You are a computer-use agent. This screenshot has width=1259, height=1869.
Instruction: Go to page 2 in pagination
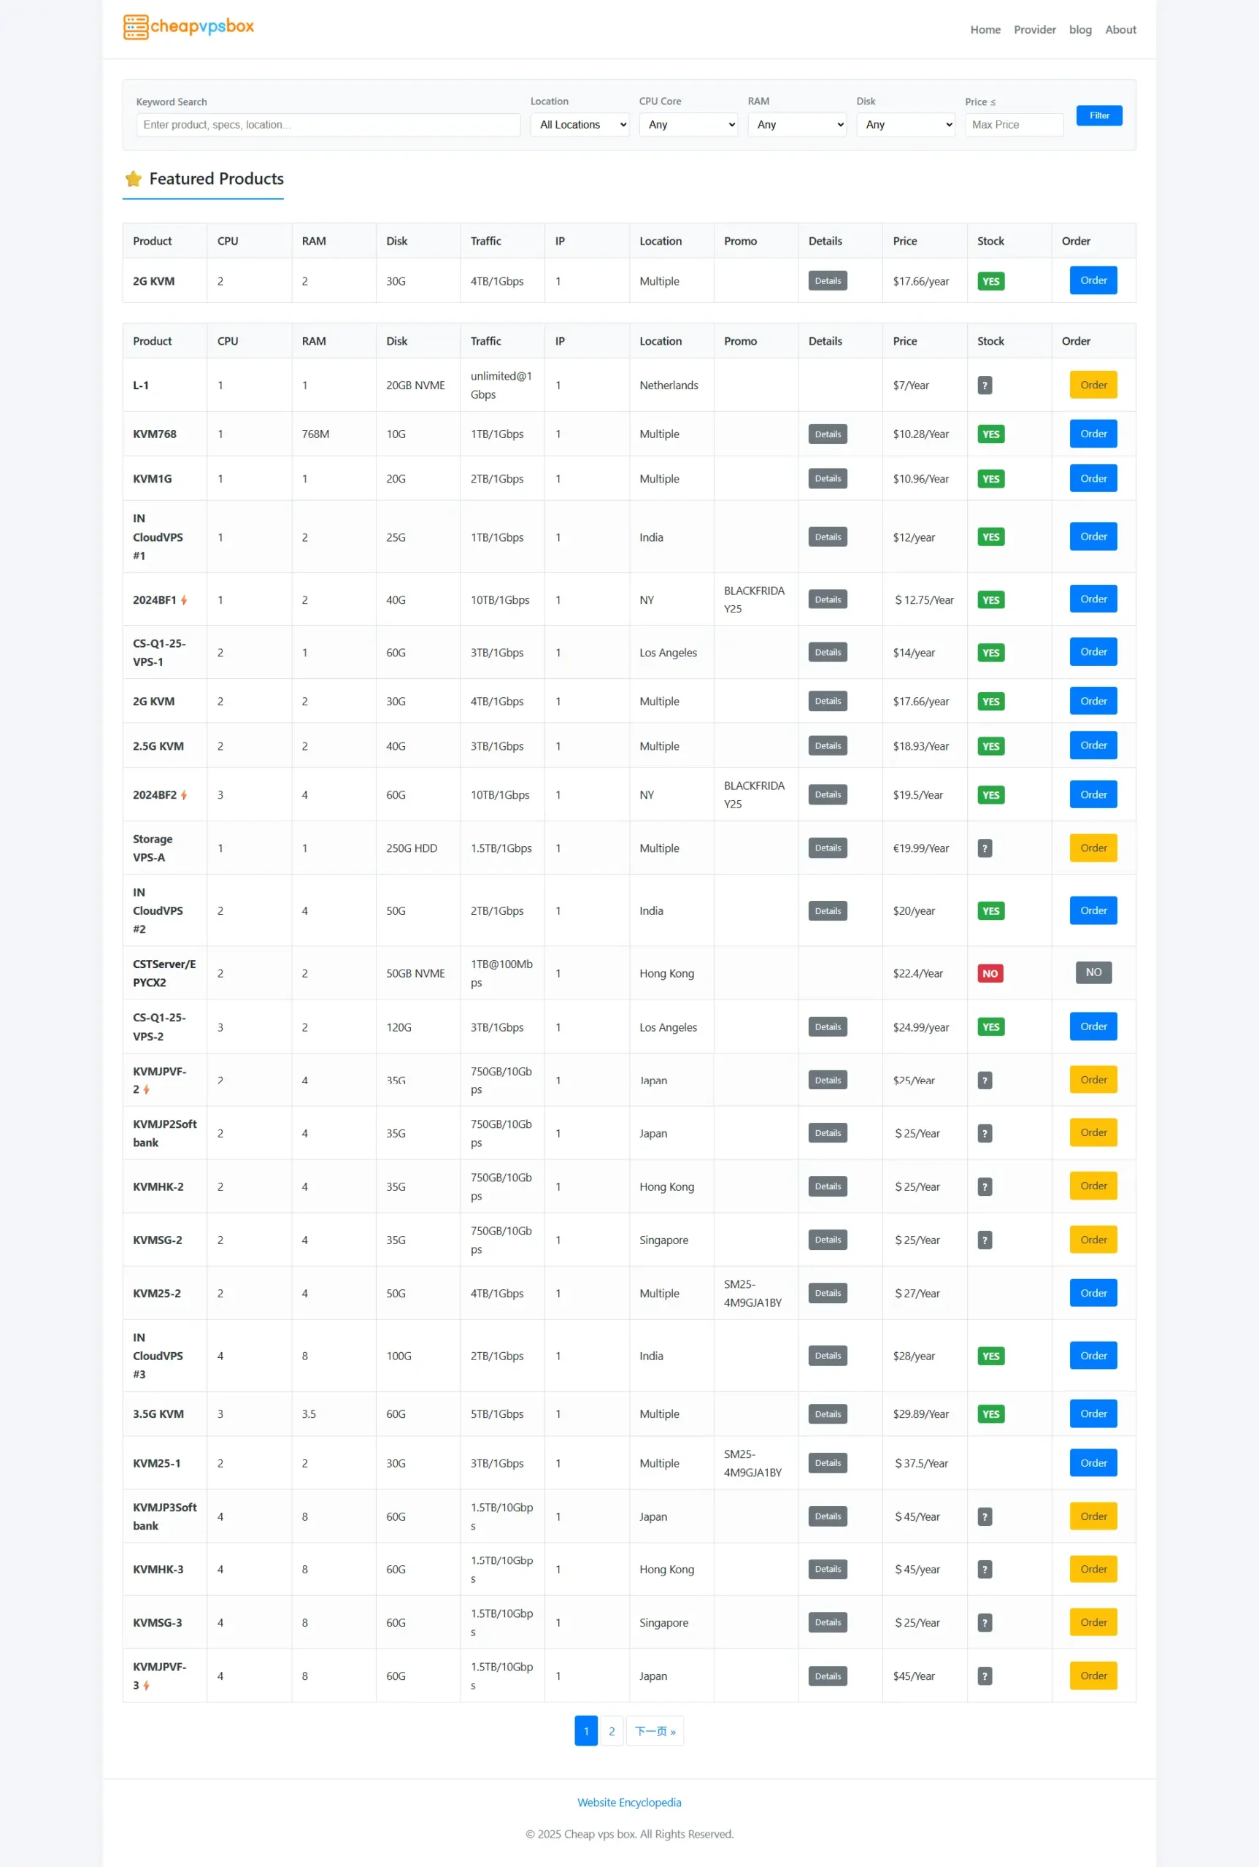click(x=612, y=1732)
